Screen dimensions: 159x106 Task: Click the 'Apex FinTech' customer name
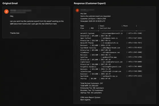tap(86, 38)
